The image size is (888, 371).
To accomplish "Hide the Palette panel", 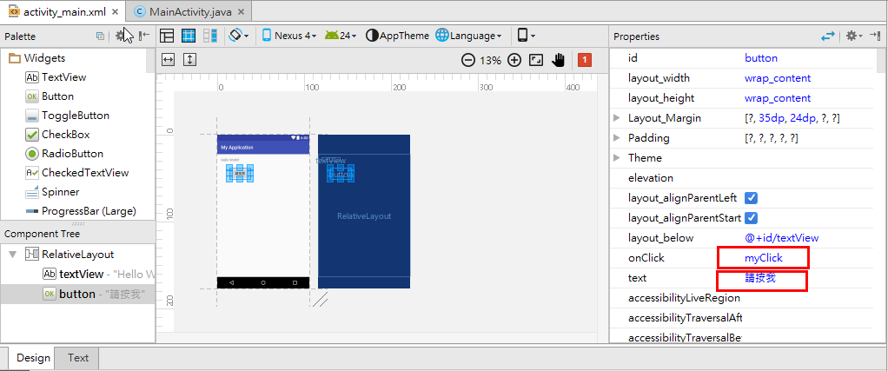I will pos(144,36).
